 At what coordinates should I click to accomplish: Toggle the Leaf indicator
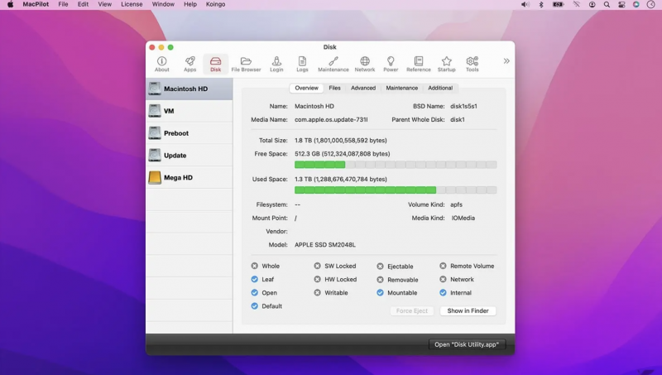255,279
